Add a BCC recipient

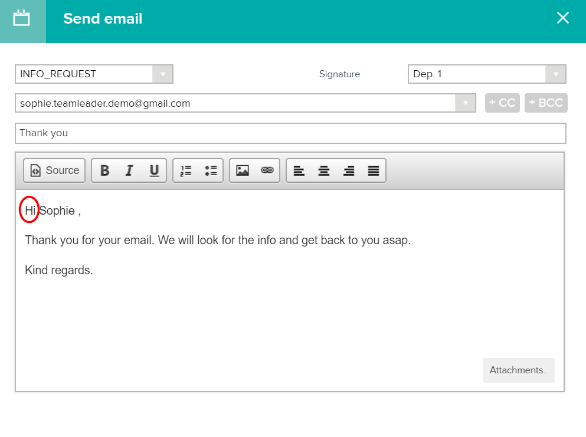pyautogui.click(x=546, y=103)
